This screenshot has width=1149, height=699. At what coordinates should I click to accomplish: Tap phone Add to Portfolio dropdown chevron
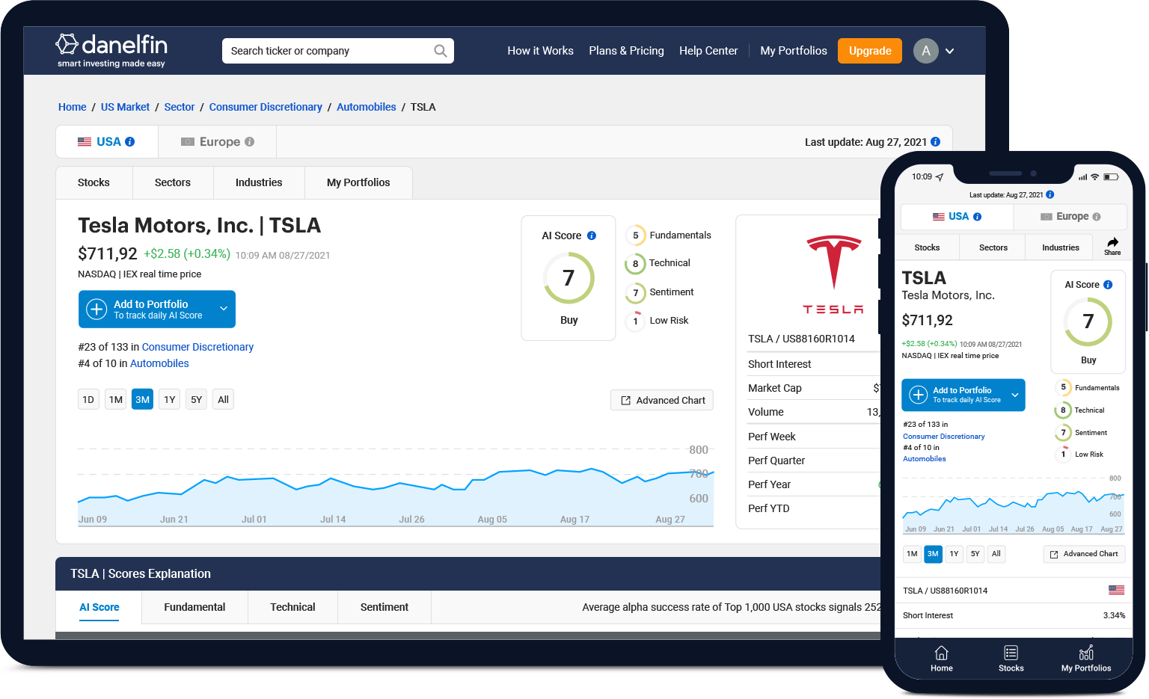click(1015, 395)
